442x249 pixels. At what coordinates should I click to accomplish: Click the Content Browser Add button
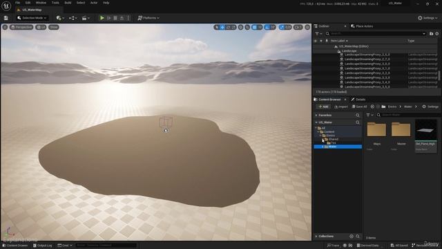(x=323, y=107)
